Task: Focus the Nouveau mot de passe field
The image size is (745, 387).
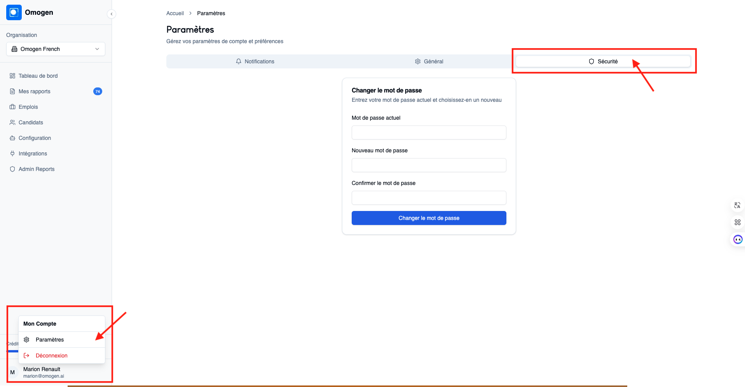Action: point(429,165)
